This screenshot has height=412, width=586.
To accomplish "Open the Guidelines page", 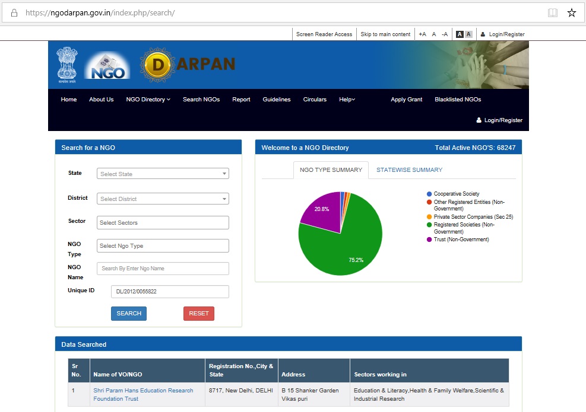I will [x=277, y=99].
